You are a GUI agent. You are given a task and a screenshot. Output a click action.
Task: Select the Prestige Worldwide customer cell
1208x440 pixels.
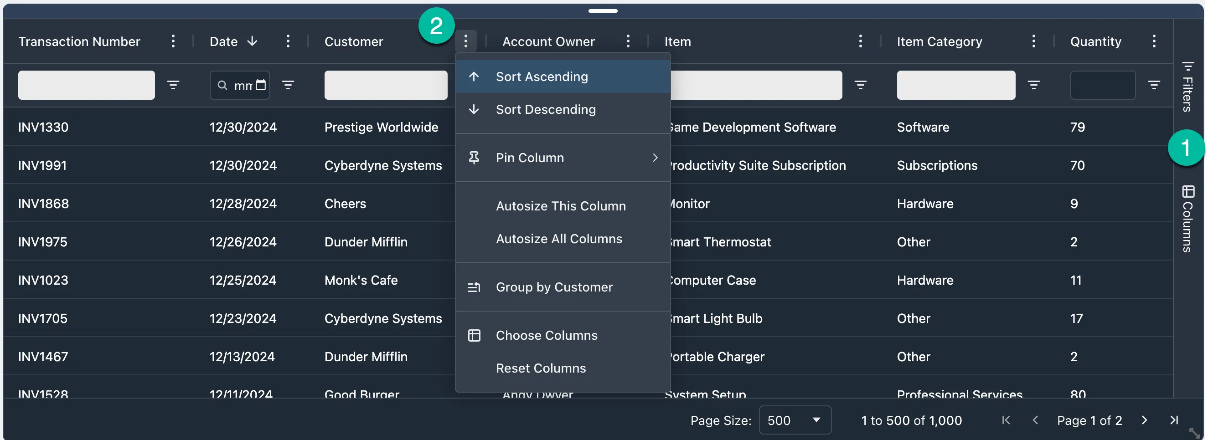tap(381, 127)
